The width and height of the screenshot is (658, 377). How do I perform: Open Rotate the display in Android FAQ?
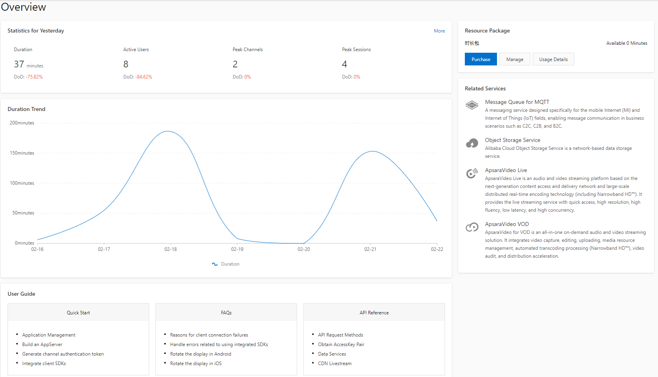(x=200, y=354)
